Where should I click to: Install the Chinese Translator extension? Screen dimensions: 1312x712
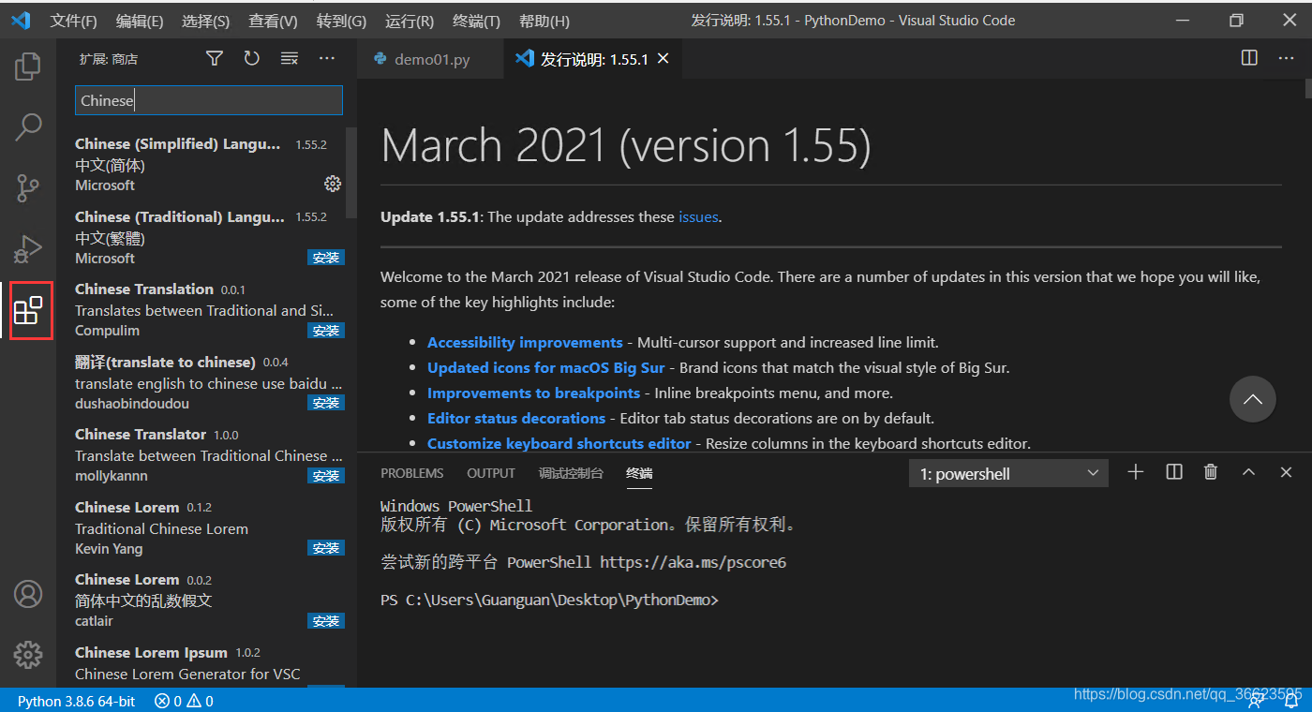tap(326, 476)
